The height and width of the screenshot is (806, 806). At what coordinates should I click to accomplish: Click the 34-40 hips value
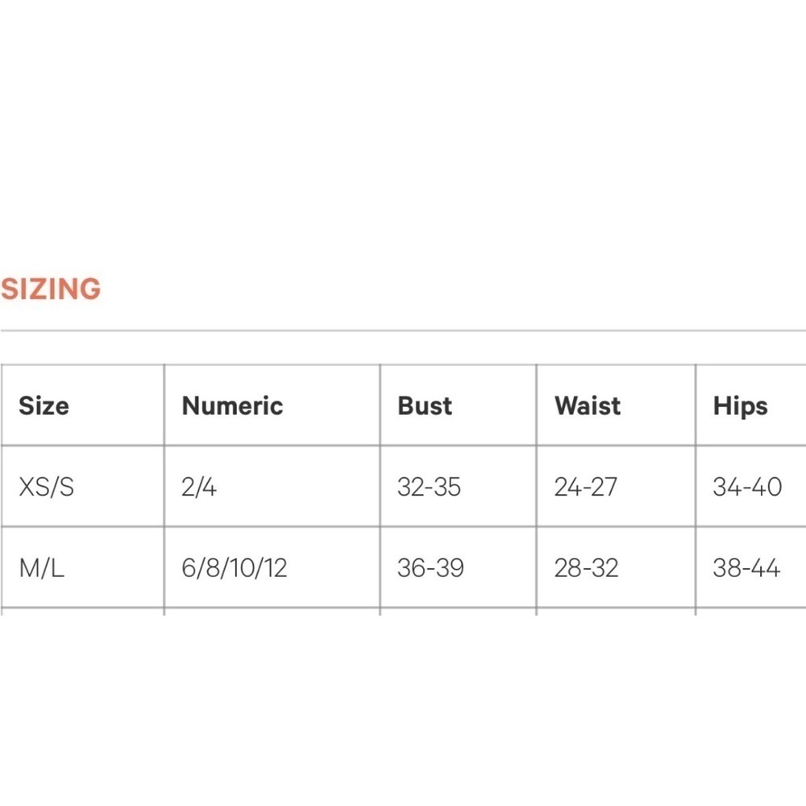747,486
